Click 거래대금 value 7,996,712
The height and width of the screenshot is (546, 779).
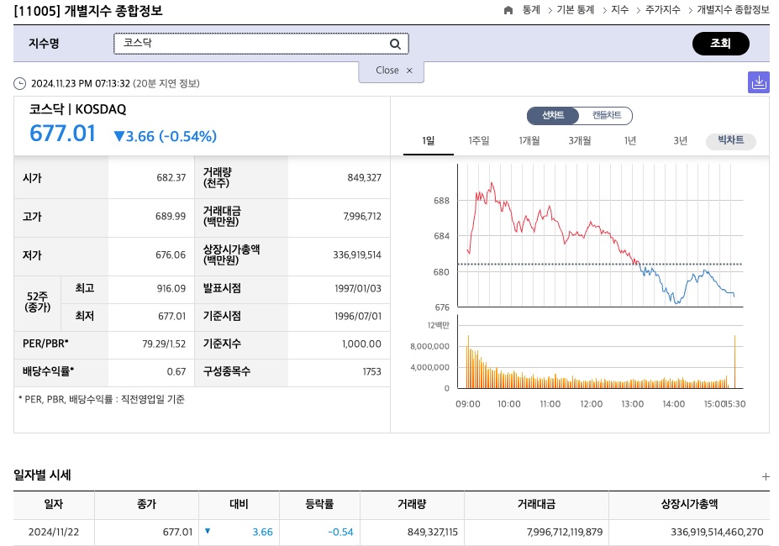[362, 217]
